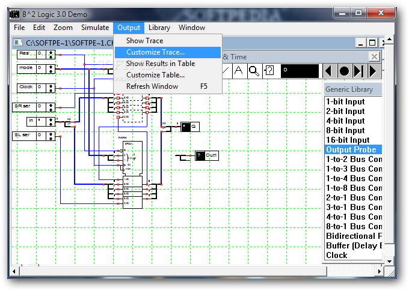
Task: Click the stepper arrows of Res' input
Action: pos(51,55)
